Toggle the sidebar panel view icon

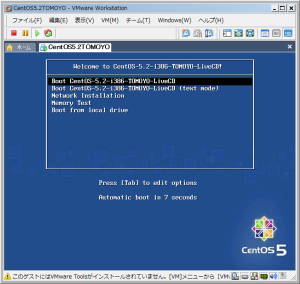227,33
